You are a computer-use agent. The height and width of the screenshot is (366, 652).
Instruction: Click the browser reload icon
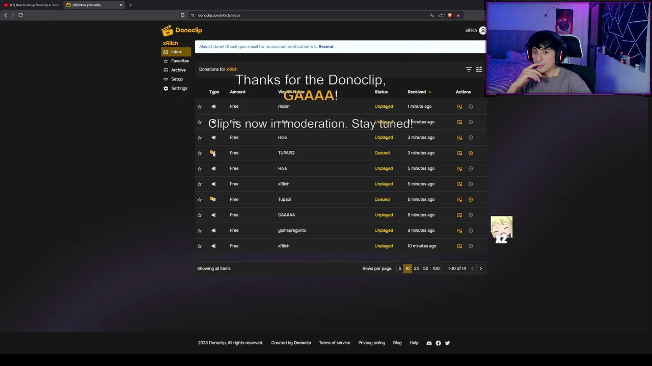21,15
